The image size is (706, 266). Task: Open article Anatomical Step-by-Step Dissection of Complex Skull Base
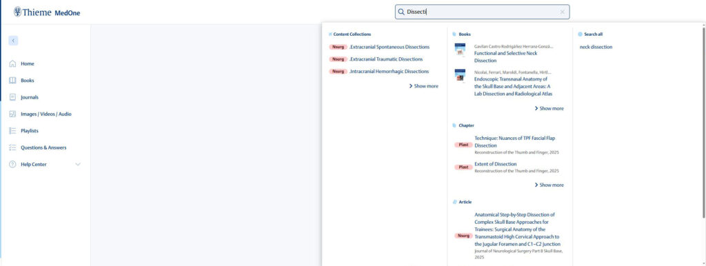coord(517,229)
